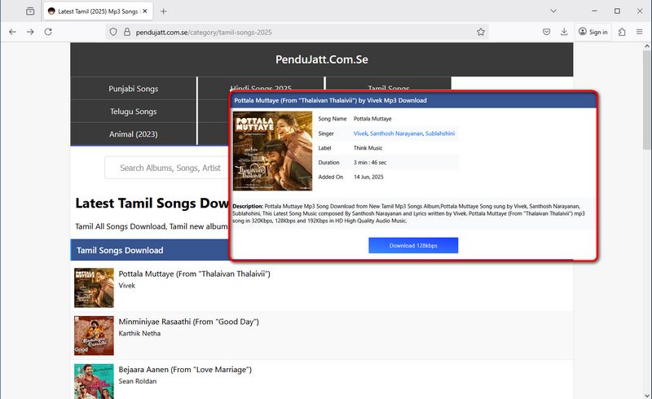Open the Punjabi Songs menu item
The height and width of the screenshot is (399, 652).
(134, 89)
